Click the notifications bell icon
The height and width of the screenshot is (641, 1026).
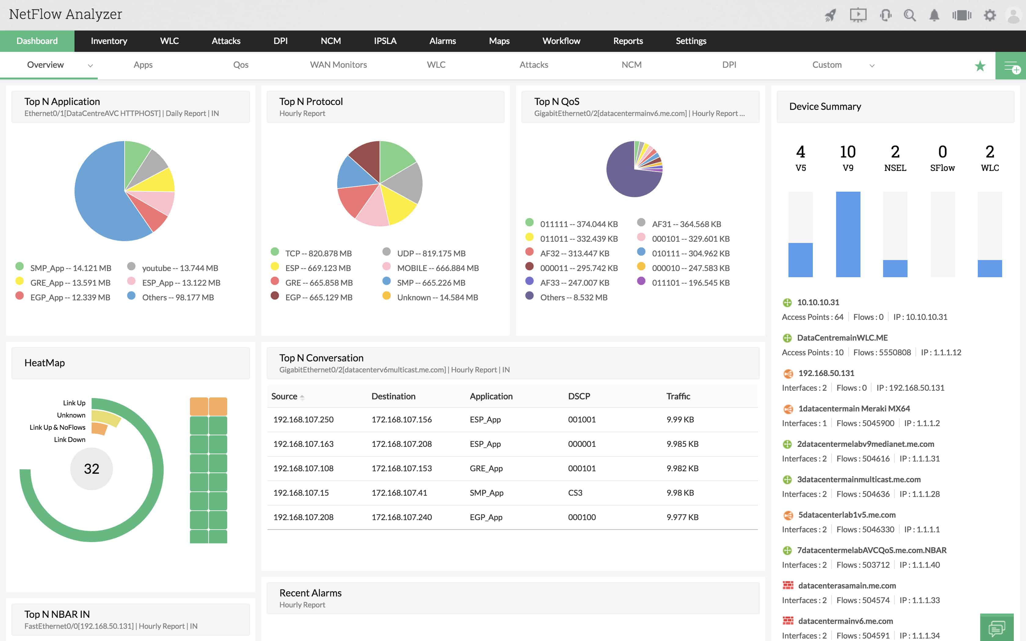935,15
